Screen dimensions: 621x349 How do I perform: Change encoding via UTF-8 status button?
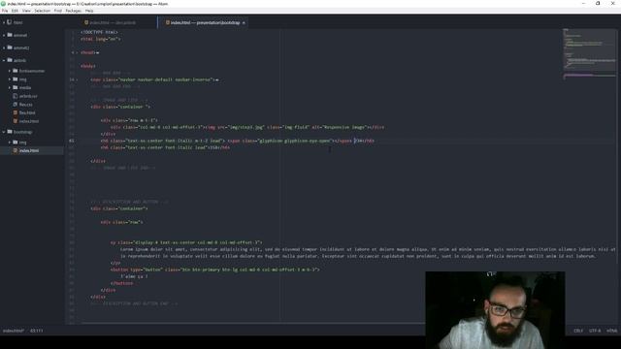595,331
